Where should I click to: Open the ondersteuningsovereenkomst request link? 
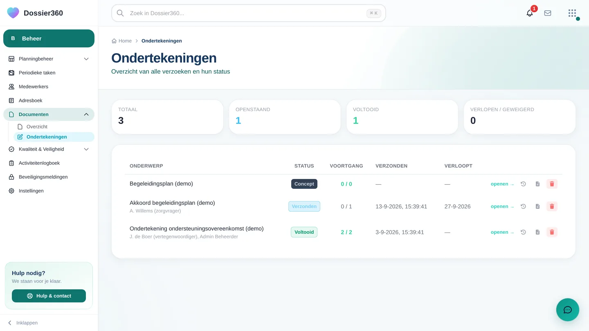click(502, 232)
